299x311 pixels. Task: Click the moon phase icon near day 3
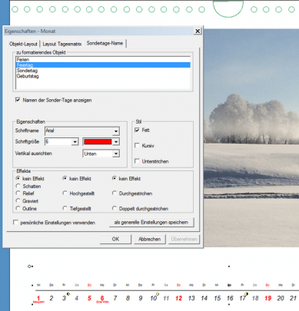pos(68,293)
